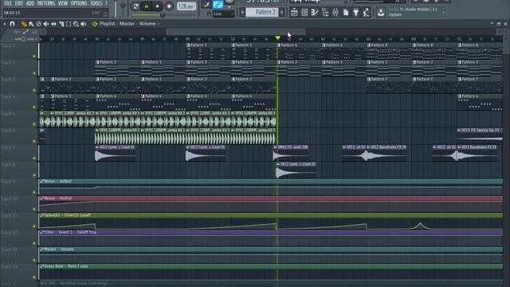Toggle mute dot on Track 7
This screenshot has width=510, height=287.
click(34, 158)
